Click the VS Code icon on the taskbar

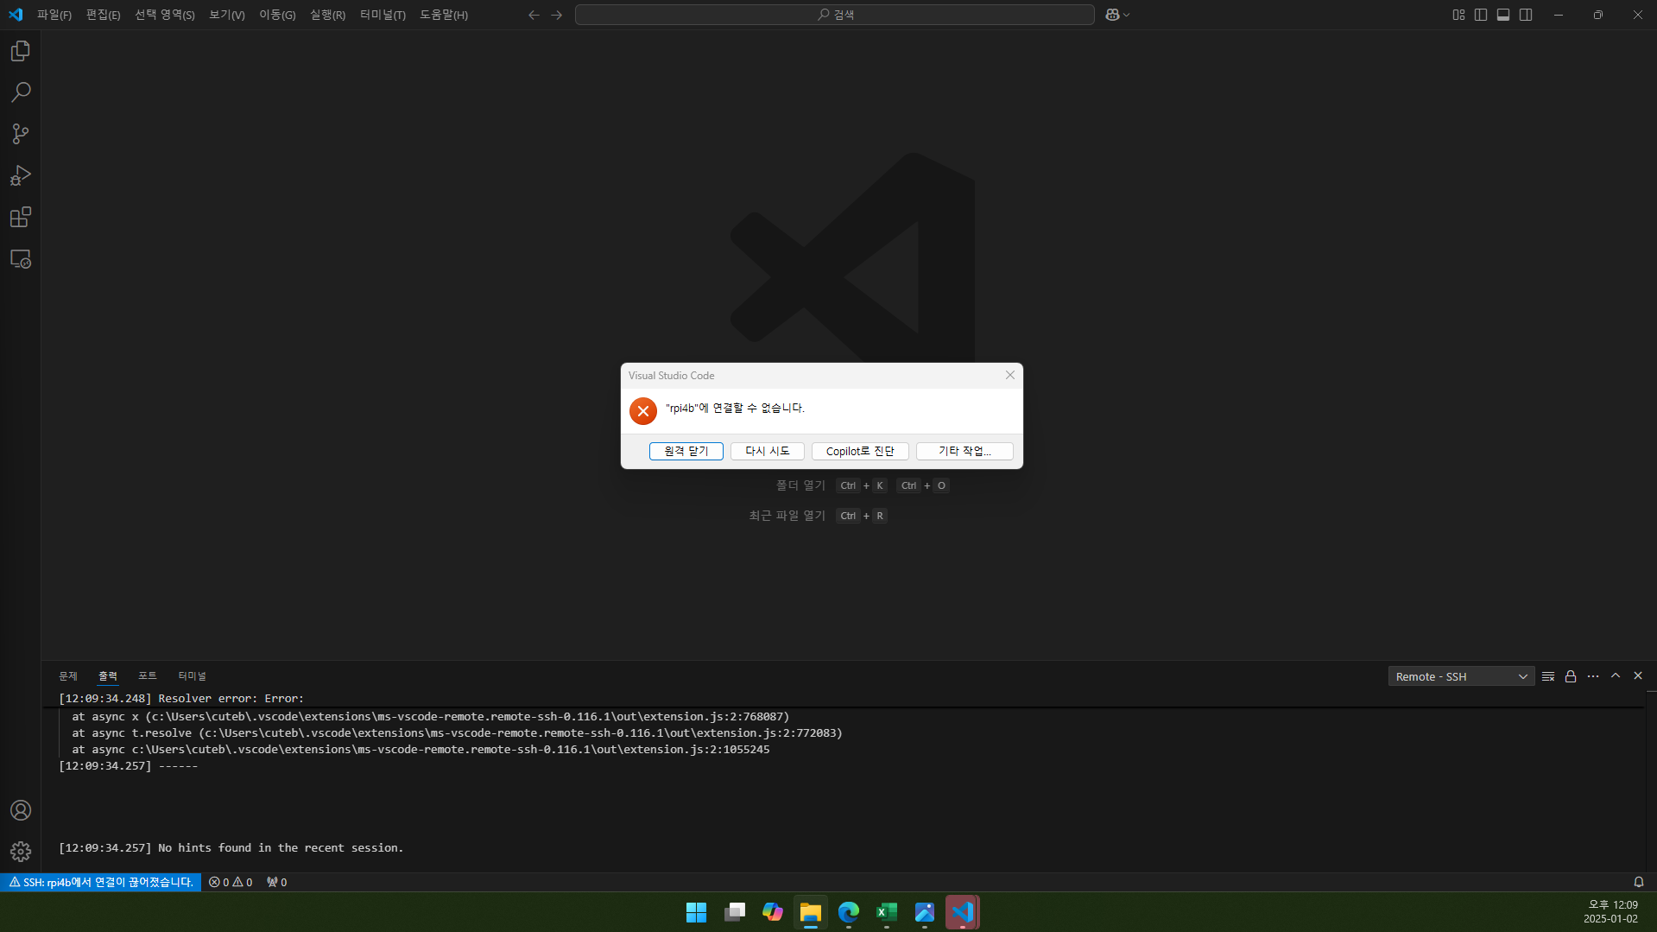pyautogui.click(x=963, y=912)
